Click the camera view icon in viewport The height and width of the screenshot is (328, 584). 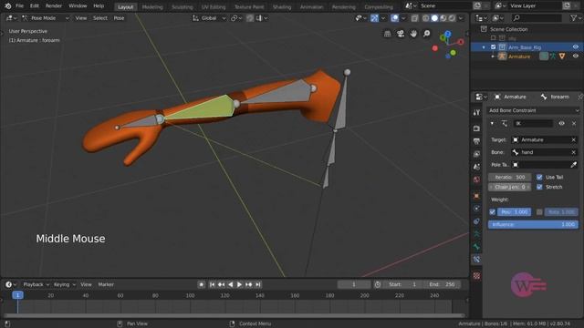tap(401, 34)
